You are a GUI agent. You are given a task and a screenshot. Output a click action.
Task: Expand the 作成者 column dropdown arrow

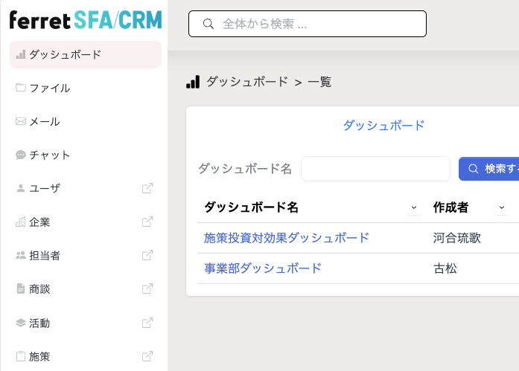pos(502,207)
